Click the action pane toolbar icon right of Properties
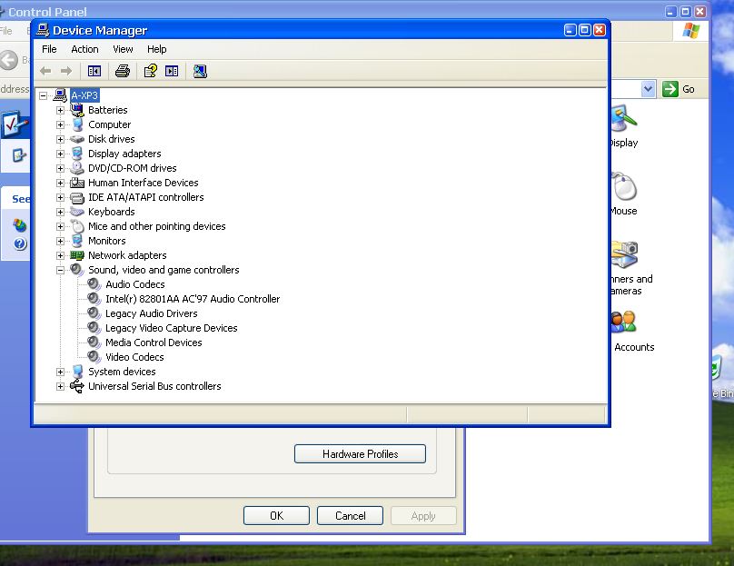 pyautogui.click(x=172, y=71)
